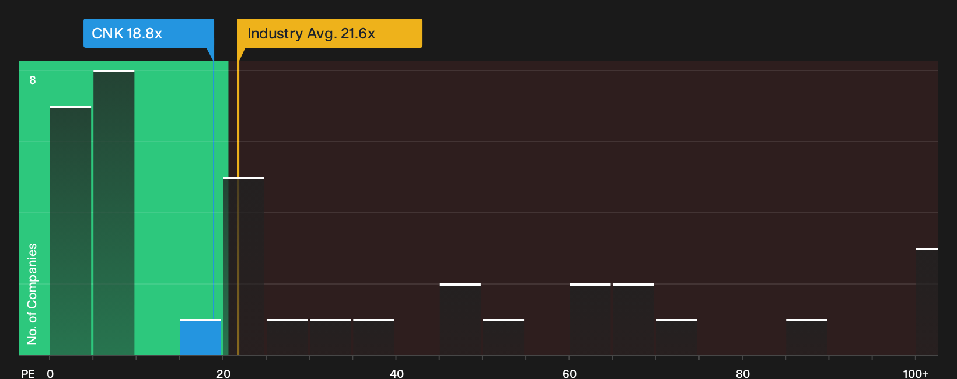Image resolution: width=957 pixels, height=379 pixels.
Task: Click the x-axis label '80'
Action: pyautogui.click(x=743, y=374)
